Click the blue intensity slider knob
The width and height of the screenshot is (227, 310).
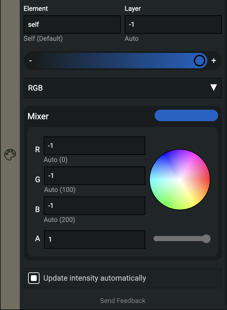click(x=199, y=61)
